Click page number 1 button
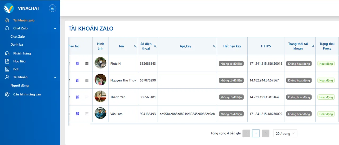The height and width of the screenshot is (145, 339). pyautogui.click(x=256, y=134)
